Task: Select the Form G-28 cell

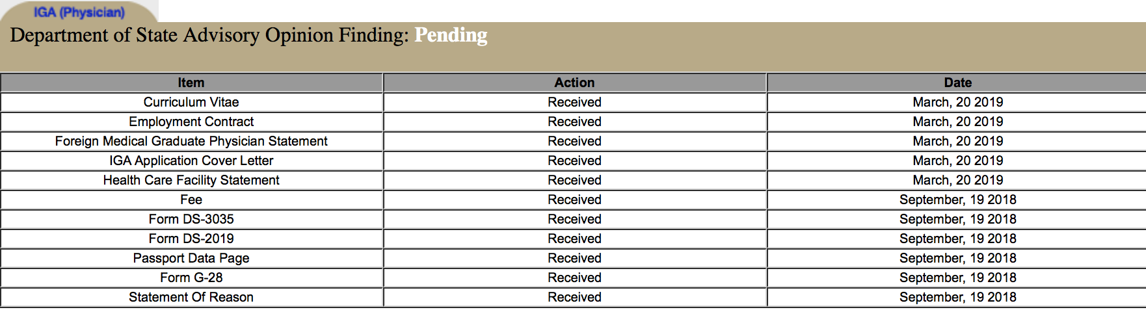Action: click(191, 278)
